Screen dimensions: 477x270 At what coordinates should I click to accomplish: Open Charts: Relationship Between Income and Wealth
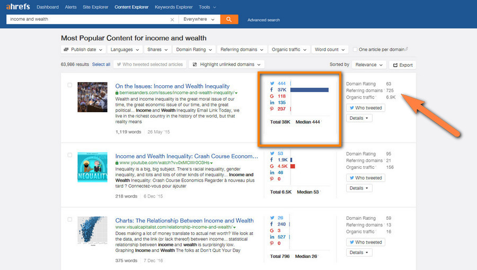[184, 220]
